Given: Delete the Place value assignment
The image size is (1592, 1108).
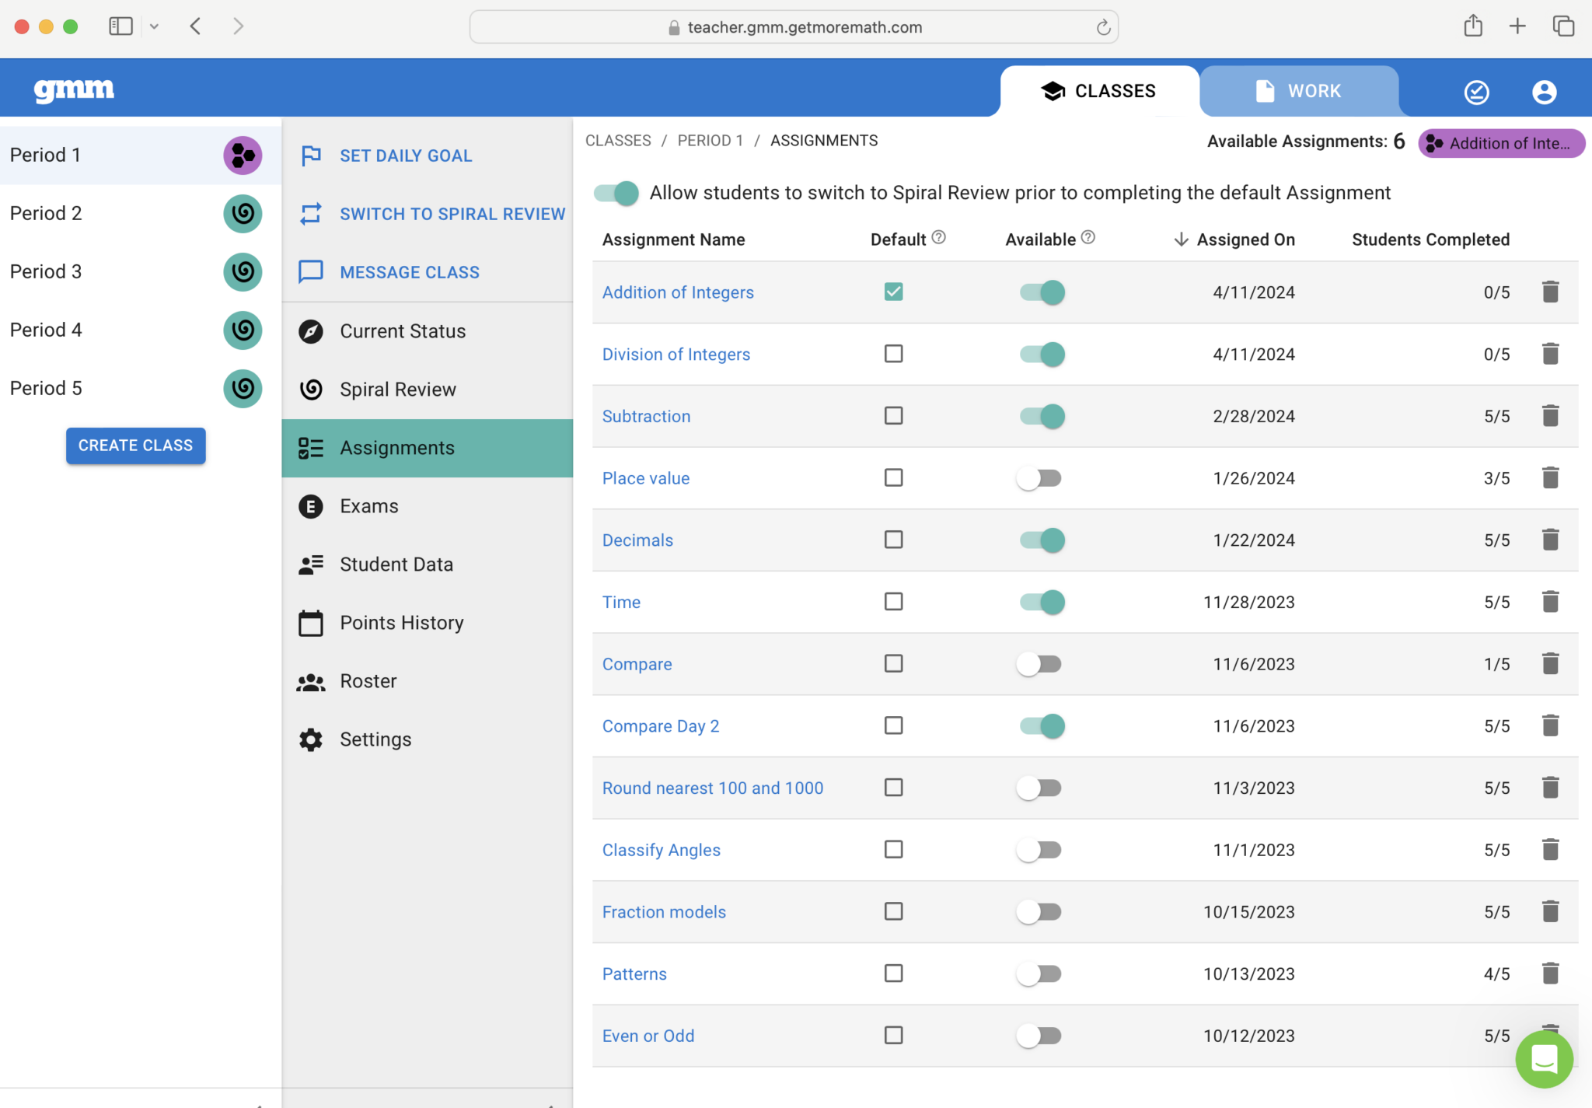Looking at the screenshot, I should click(x=1550, y=477).
